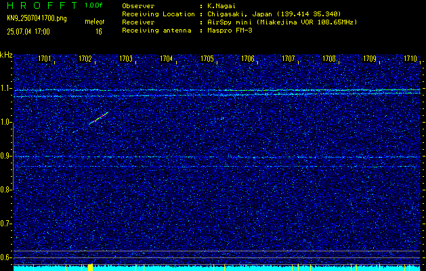
Task: Click the HROFFT title text
Action: [42, 5]
